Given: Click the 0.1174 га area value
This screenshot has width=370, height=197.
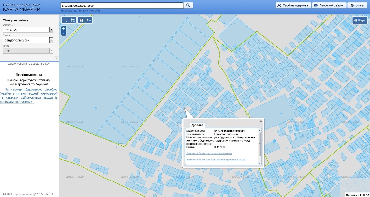Looking at the screenshot, I should tap(220, 147).
